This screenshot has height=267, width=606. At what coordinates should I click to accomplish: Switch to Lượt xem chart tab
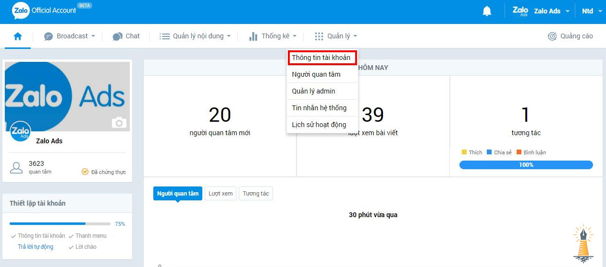pyautogui.click(x=221, y=194)
